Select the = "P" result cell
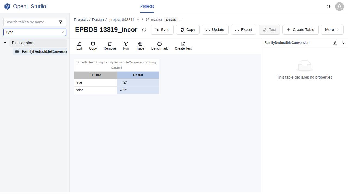Screen dimensions: 348x196 coord(138,90)
